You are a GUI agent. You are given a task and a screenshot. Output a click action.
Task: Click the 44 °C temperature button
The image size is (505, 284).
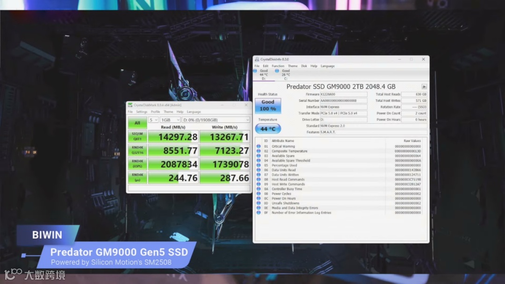[x=267, y=128]
